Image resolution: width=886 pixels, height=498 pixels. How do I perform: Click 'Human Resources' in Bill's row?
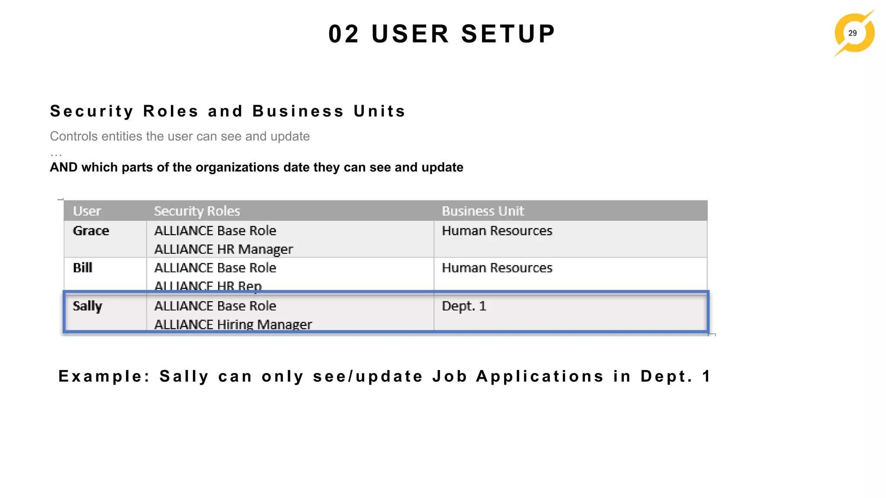(x=497, y=268)
